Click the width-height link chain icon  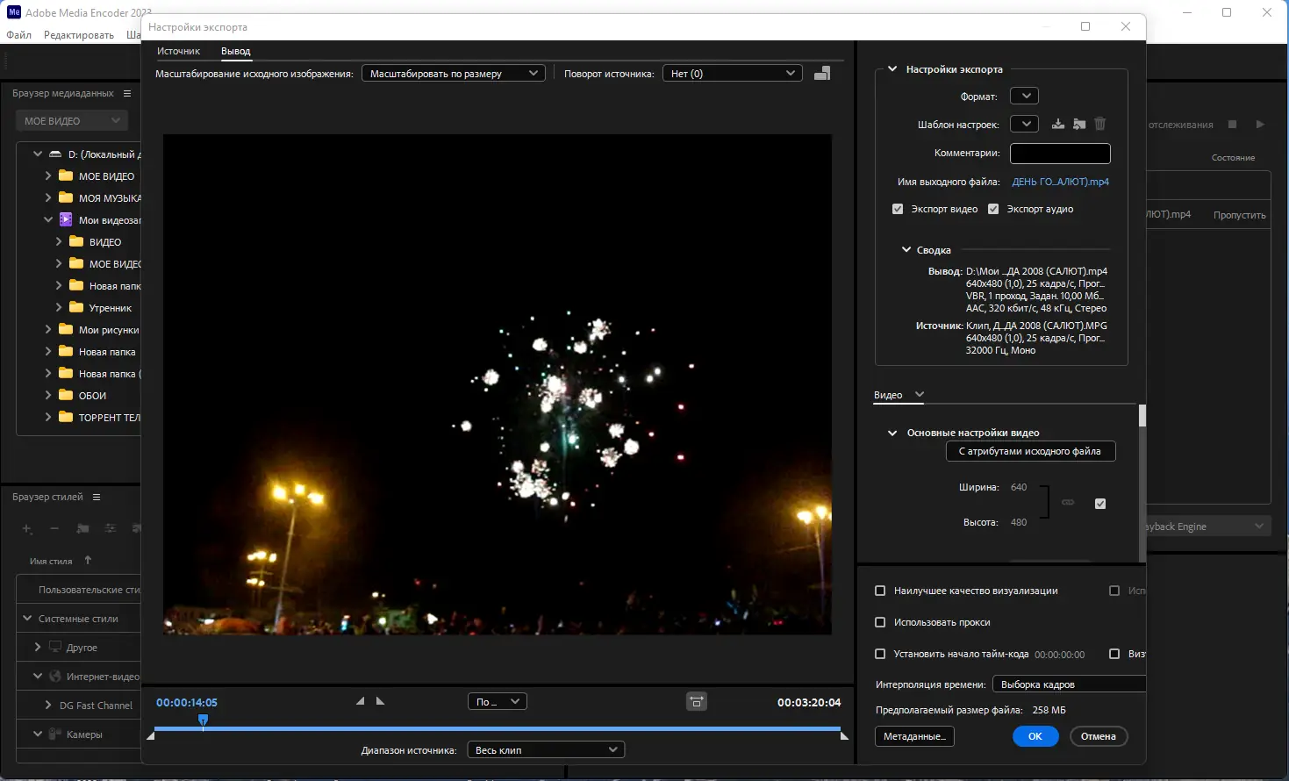1068,503
